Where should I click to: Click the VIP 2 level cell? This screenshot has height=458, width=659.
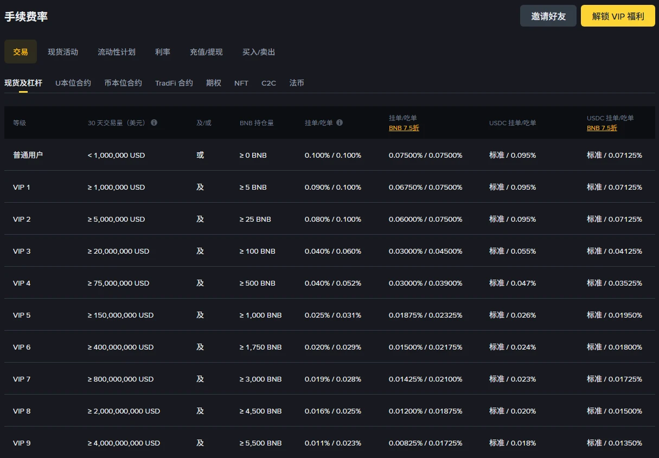coord(22,219)
